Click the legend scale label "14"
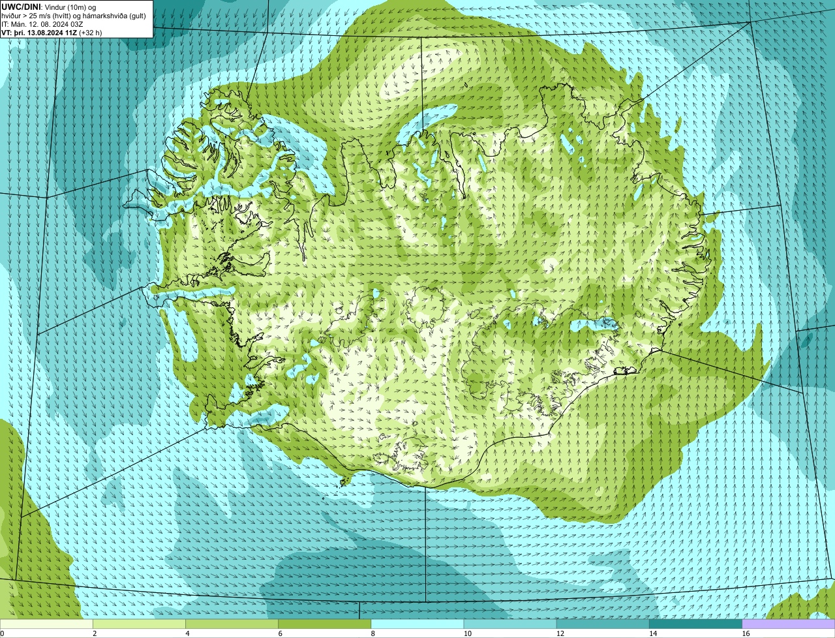Viewport: 835px width, 638px height. 653,633
